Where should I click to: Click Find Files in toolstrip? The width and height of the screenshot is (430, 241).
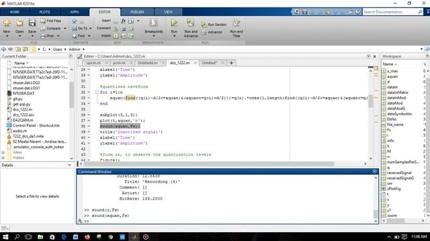(51, 21)
